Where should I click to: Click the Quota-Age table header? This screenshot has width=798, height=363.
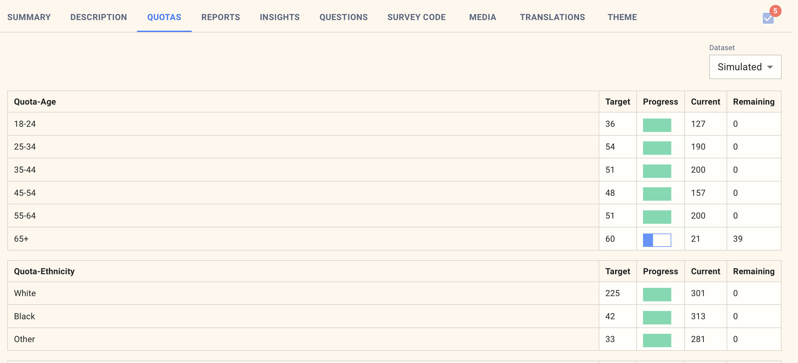pos(35,102)
